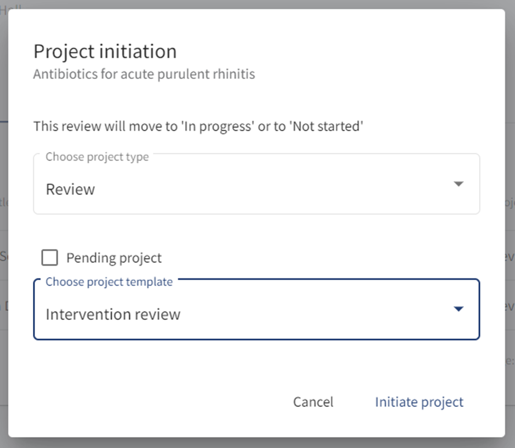
Task: Open the 'Choose project template' combo box
Action: [256, 314]
